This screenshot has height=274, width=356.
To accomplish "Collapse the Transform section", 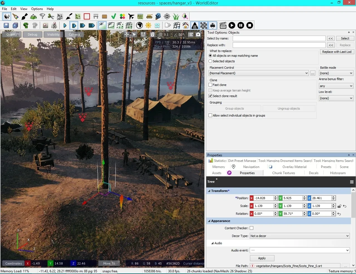I will pyautogui.click(x=209, y=191).
